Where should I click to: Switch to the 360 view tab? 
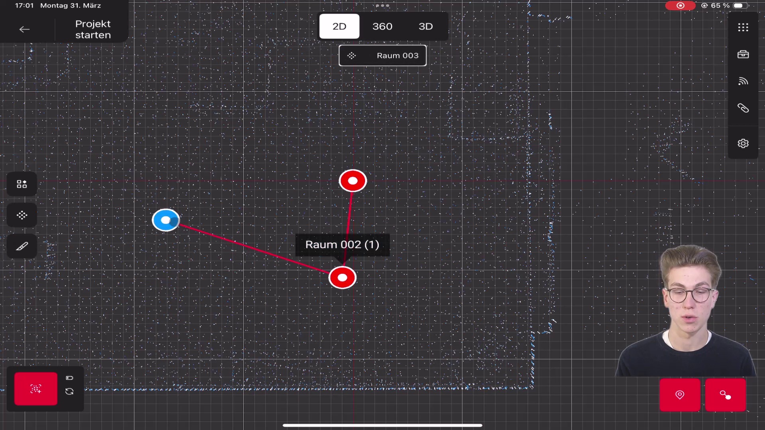click(x=382, y=26)
